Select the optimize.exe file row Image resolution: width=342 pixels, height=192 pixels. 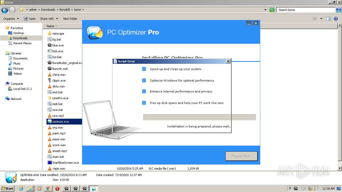click(64, 122)
